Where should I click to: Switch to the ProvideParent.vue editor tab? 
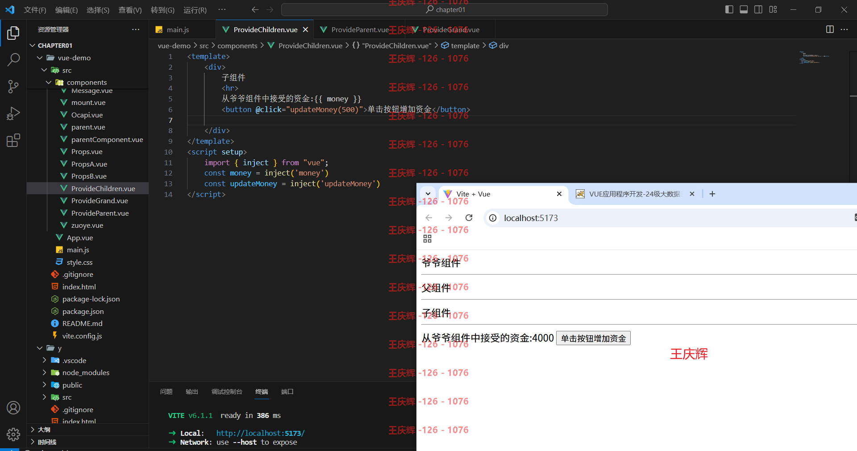(x=359, y=29)
